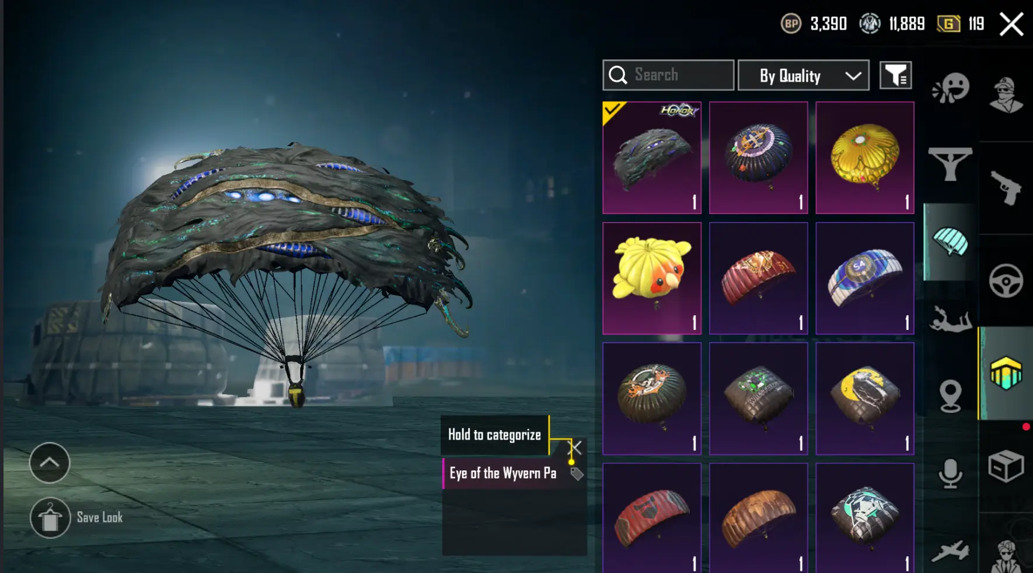Select the character outfit category icon
The width and height of the screenshot is (1033, 573).
[1006, 94]
